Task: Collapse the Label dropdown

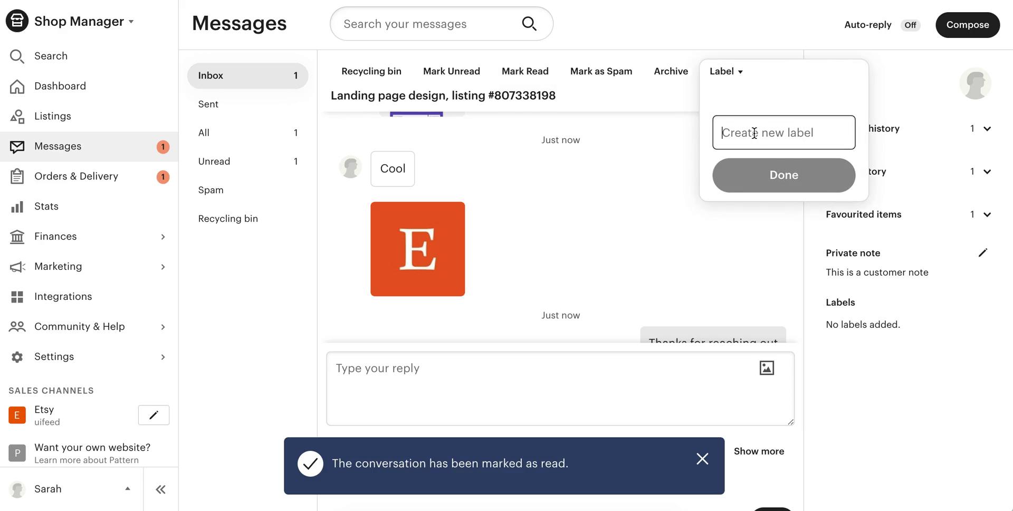Action: click(727, 71)
